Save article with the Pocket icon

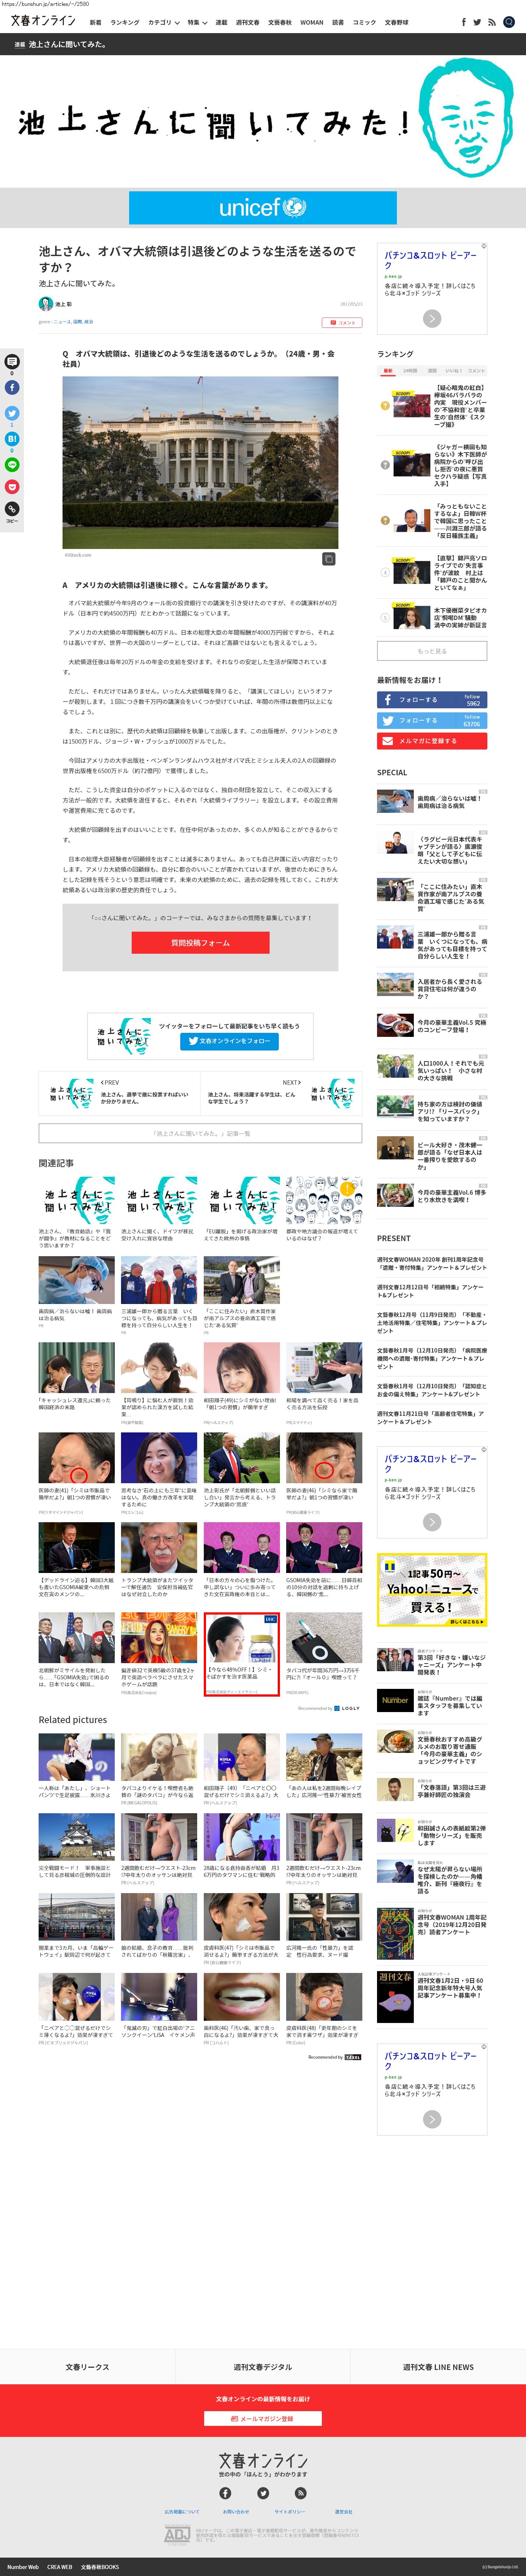coord(12,487)
